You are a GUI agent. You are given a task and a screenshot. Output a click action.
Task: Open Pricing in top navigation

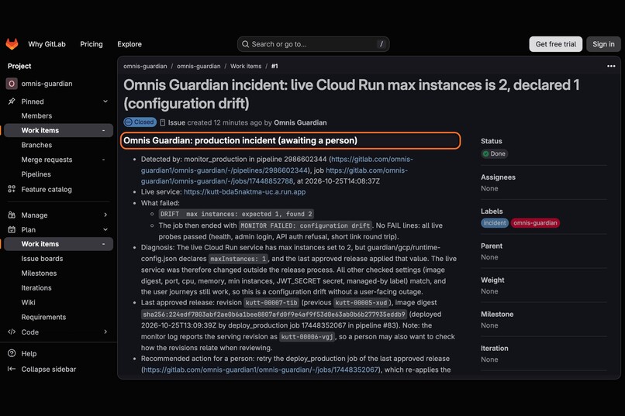pyautogui.click(x=92, y=44)
